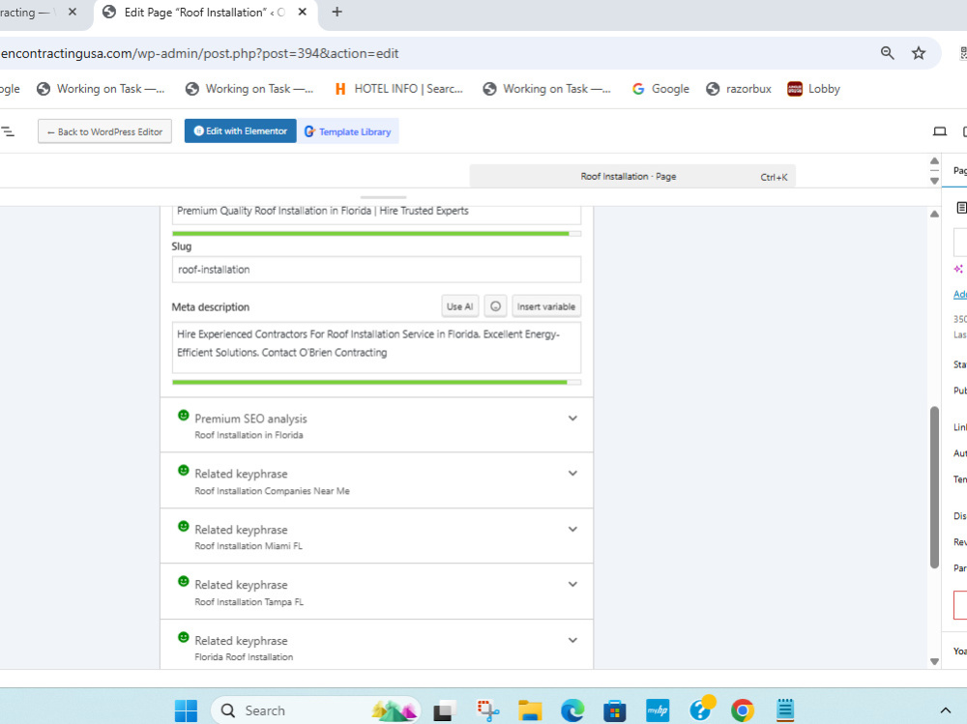This screenshot has height=724, width=967.
Task: Expand Roof Installation Miami FL keyphrase
Action: point(377,536)
